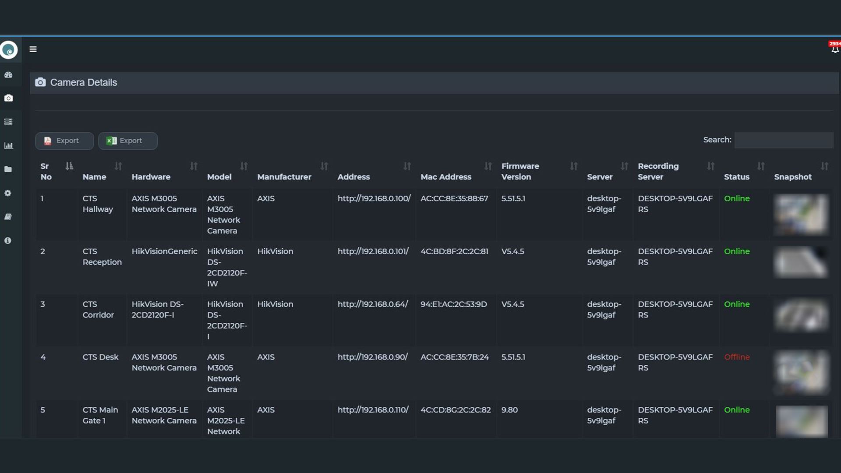Click the Search input field
The height and width of the screenshot is (473, 841).
784,140
